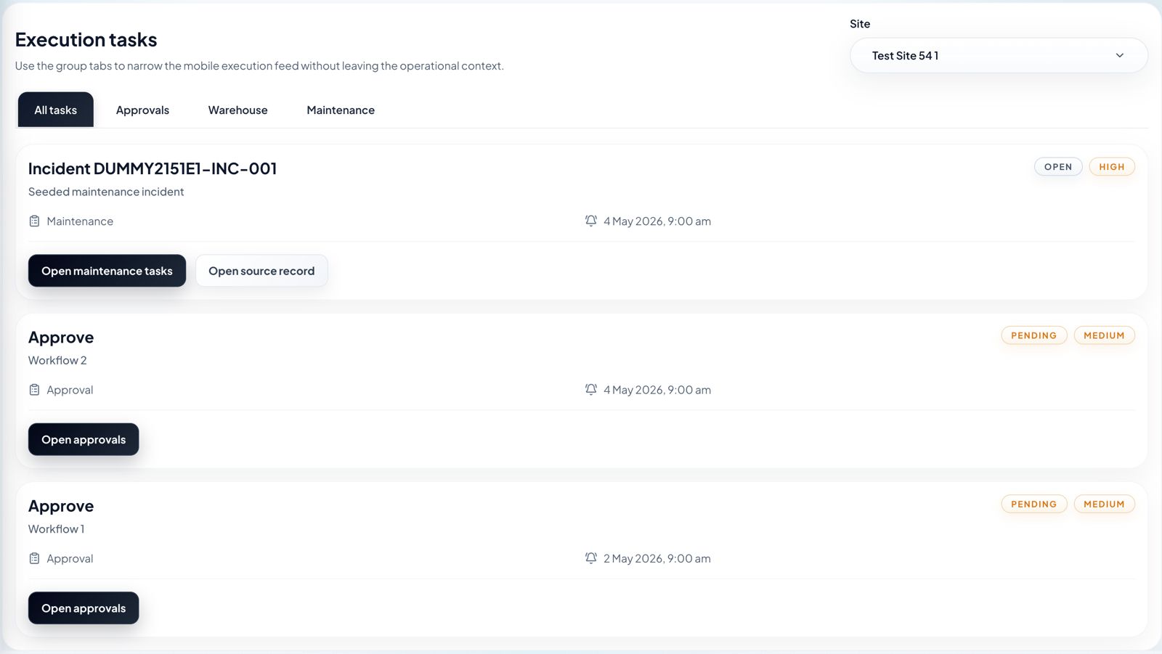Click the Approve title above Workflow 2
1162x654 pixels.
pos(61,338)
